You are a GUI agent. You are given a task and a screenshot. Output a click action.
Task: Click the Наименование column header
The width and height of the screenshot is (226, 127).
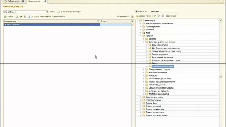[x=52, y=21]
